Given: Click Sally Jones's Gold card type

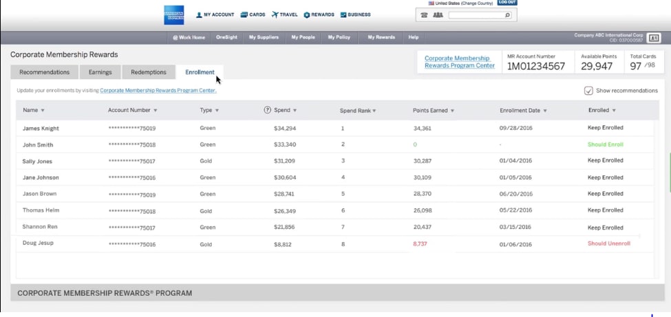Looking at the screenshot, I should (206, 162).
